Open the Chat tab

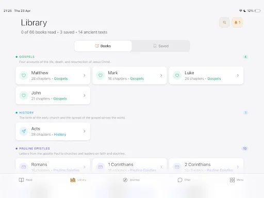pyautogui.click(x=184, y=180)
